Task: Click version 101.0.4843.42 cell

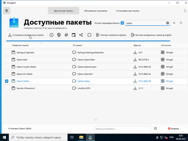Action: [x=145, y=74]
